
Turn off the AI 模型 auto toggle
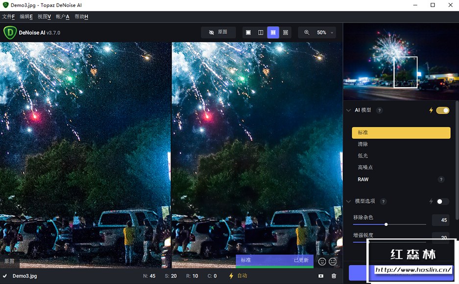pos(443,110)
